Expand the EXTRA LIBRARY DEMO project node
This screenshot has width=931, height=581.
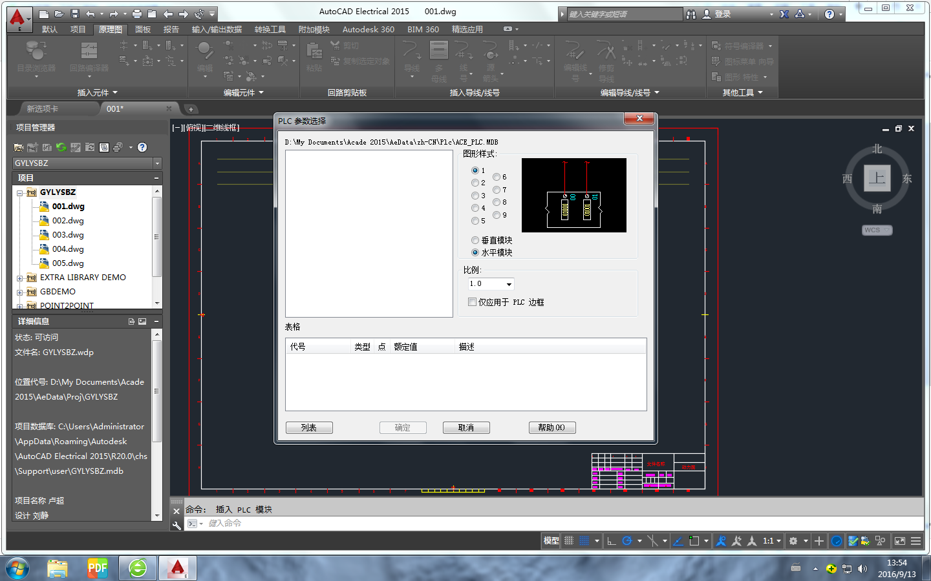tap(19, 278)
